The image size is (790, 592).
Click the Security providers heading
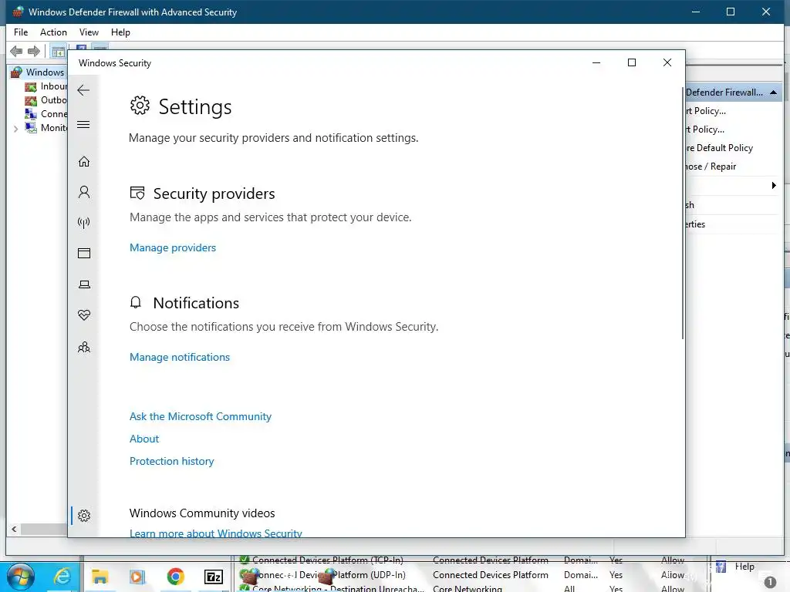[x=214, y=193]
